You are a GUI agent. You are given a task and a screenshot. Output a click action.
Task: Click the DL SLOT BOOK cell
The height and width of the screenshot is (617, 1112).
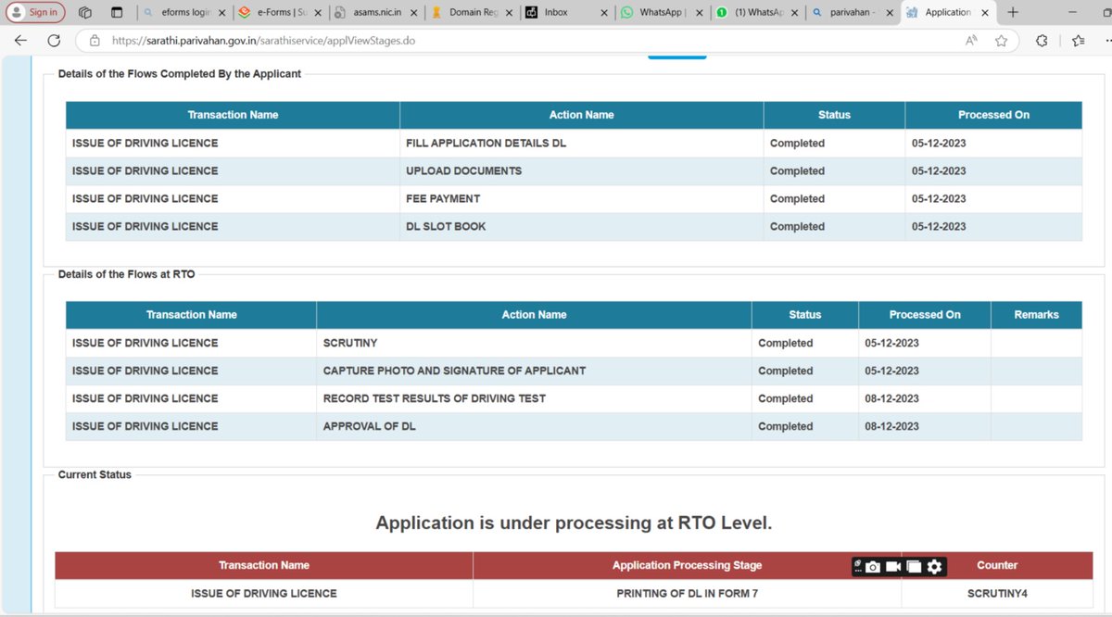pos(581,227)
